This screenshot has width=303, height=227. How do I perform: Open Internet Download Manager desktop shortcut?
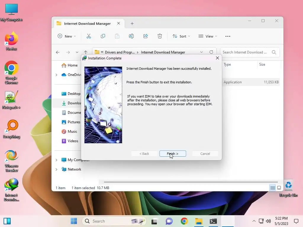pos(12,190)
